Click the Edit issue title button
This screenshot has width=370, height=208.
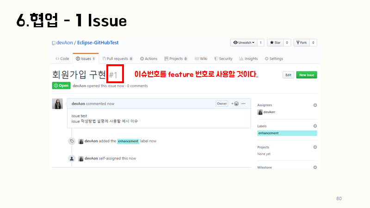pyautogui.click(x=288, y=75)
